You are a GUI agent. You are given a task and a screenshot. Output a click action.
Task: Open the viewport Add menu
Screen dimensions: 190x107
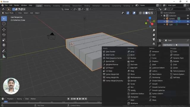31,13
